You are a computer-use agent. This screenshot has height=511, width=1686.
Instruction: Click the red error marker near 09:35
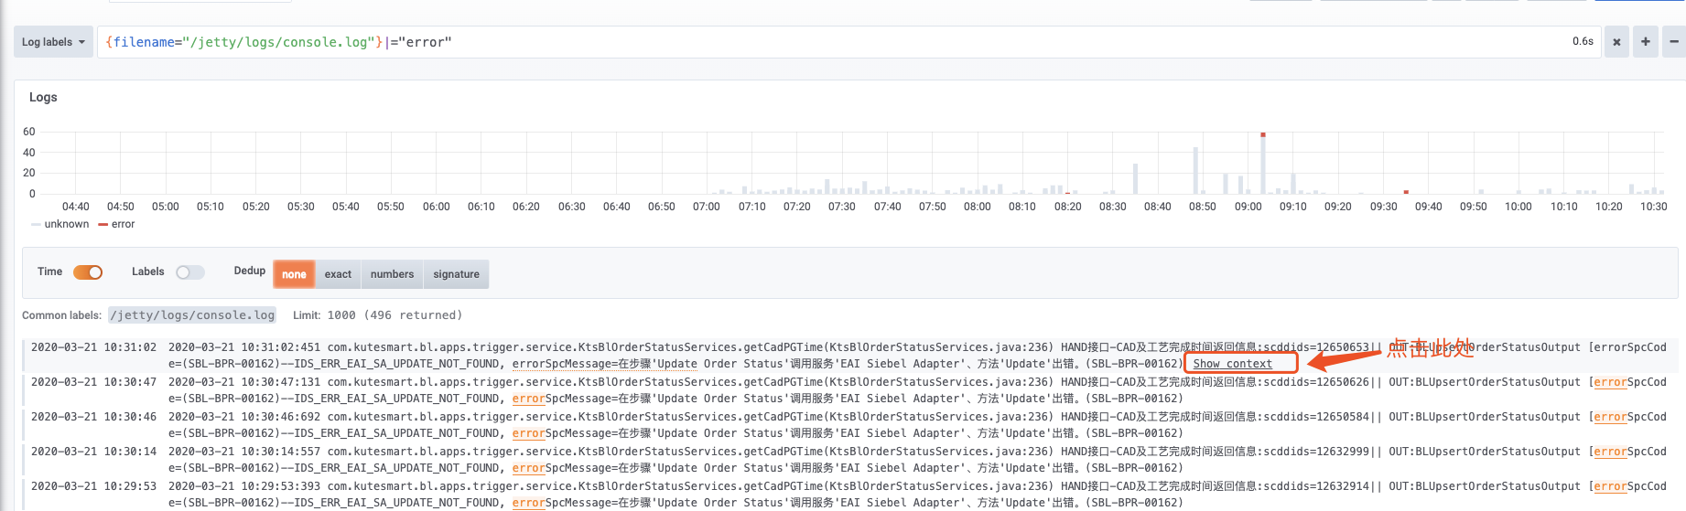click(x=1406, y=192)
